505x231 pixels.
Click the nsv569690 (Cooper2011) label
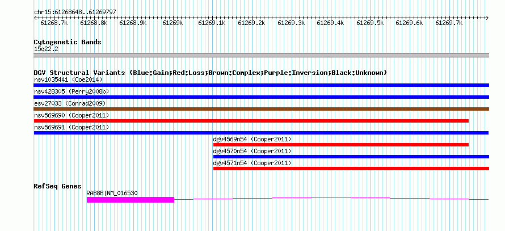coord(71,115)
